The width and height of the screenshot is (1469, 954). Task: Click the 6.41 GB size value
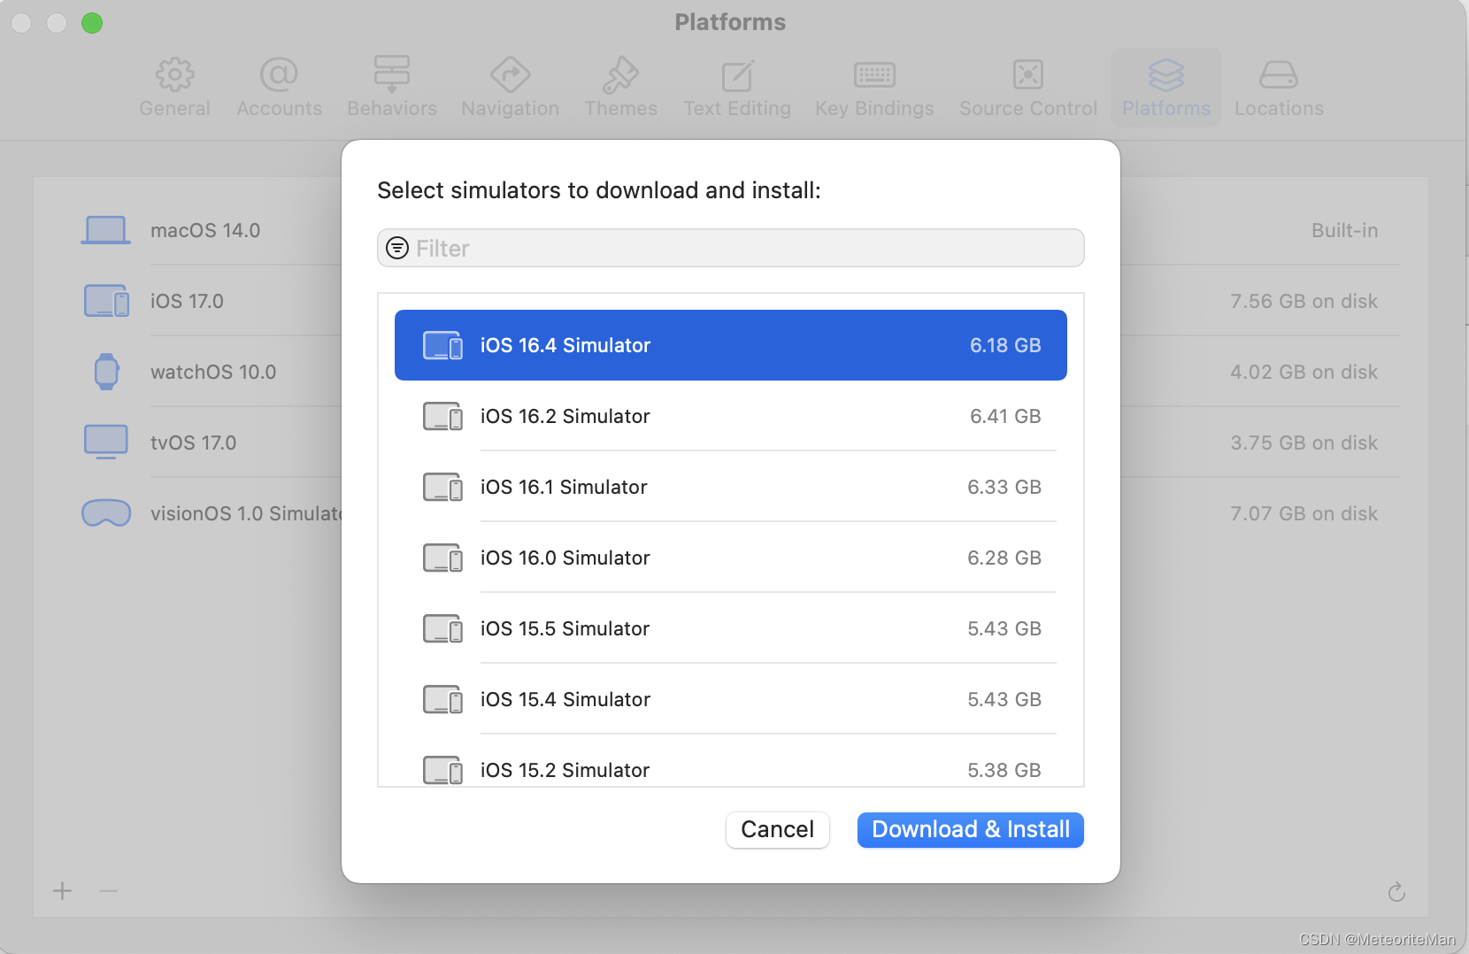point(1005,416)
